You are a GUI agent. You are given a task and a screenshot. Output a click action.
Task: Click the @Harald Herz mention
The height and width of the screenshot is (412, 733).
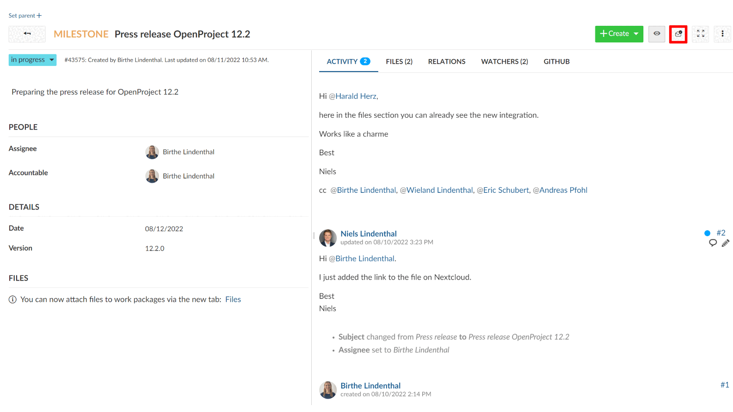pyautogui.click(x=353, y=96)
